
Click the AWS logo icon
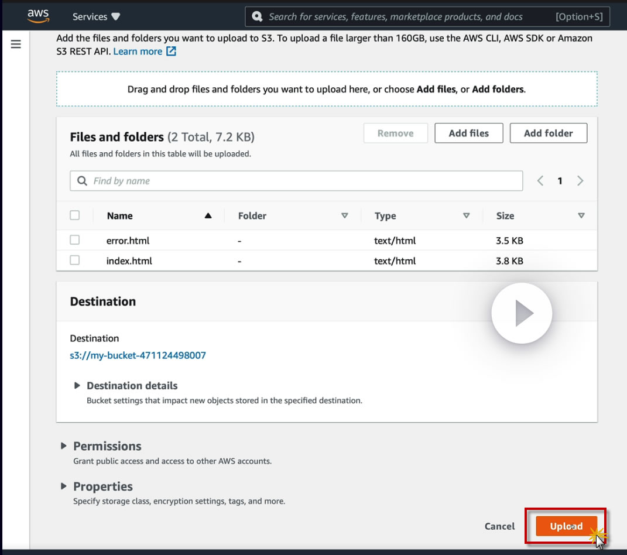click(x=38, y=16)
